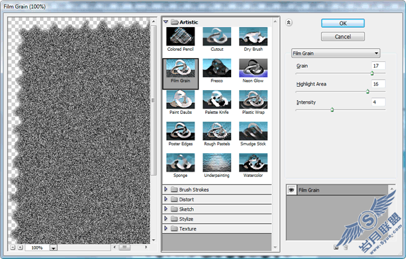
Task: Cancel the Film Grain dialog
Action: click(343, 37)
